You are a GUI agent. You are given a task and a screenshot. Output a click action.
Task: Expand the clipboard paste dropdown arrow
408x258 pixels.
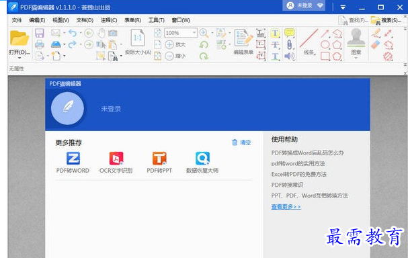[x=121, y=45]
